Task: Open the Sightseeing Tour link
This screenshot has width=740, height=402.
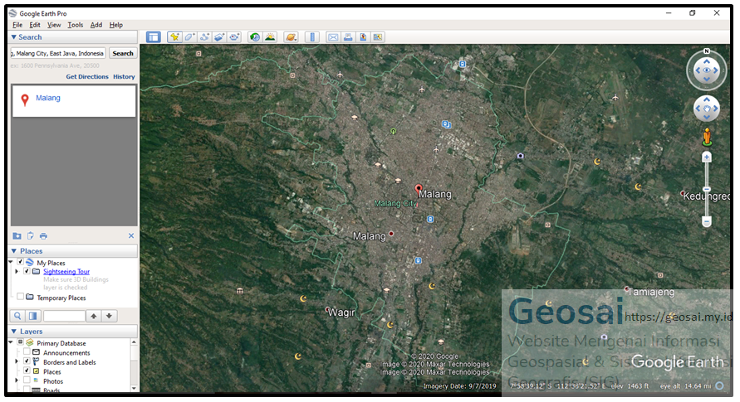Action: 66,272
